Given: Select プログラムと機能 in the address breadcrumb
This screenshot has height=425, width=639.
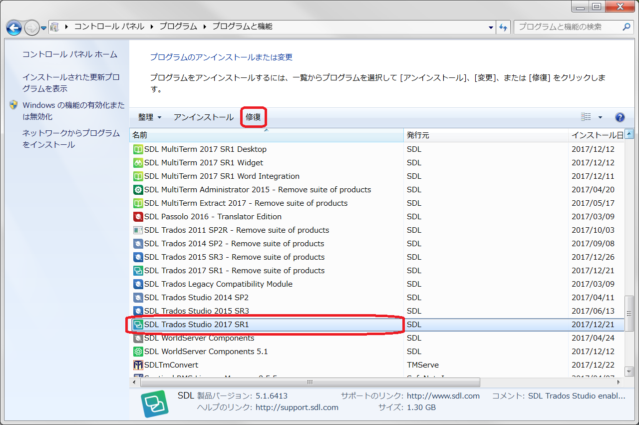Looking at the screenshot, I should tap(242, 27).
